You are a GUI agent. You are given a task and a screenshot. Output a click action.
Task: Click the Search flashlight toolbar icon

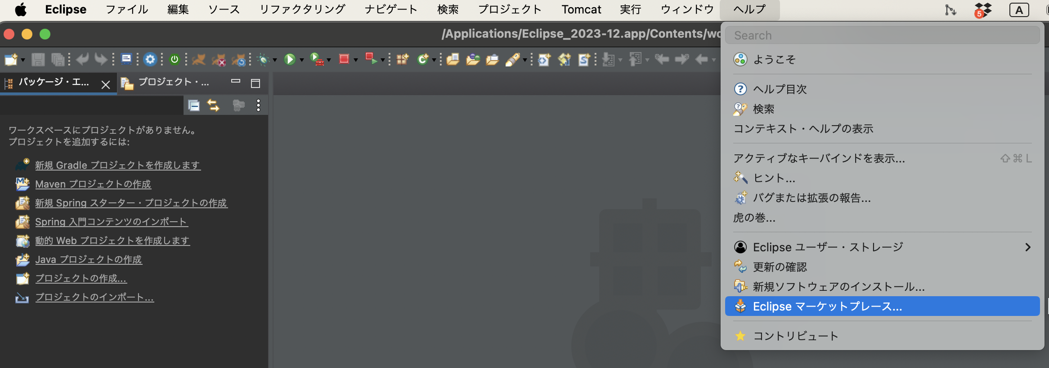coord(513,59)
